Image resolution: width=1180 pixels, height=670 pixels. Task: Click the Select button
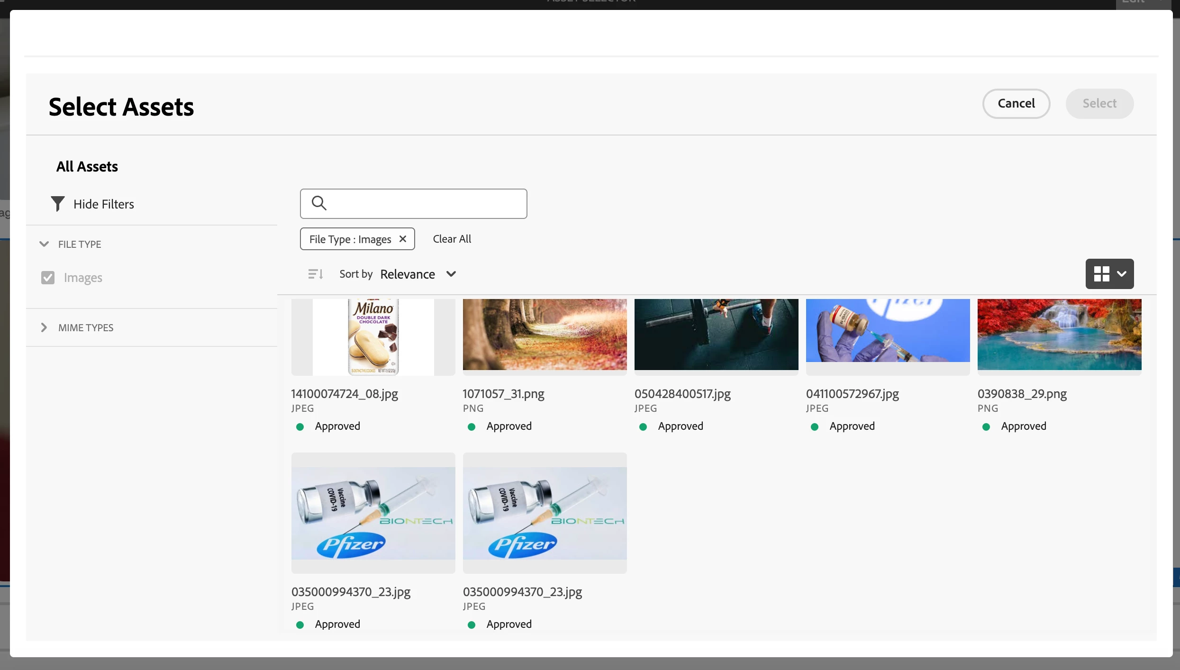coord(1099,103)
